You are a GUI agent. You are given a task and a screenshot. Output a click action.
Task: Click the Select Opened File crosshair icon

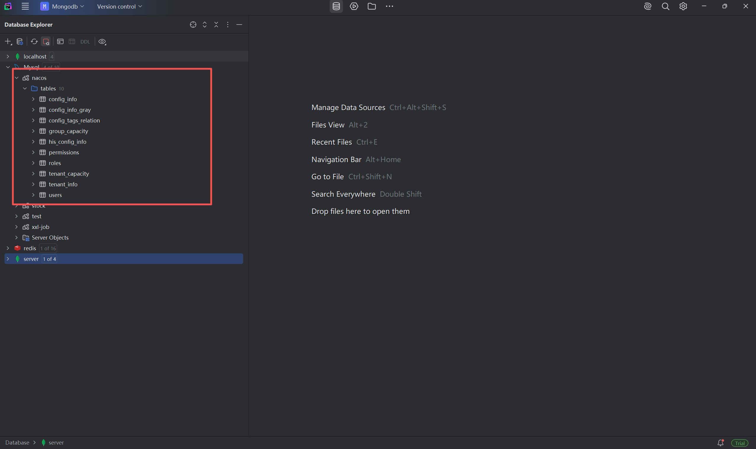[193, 25]
